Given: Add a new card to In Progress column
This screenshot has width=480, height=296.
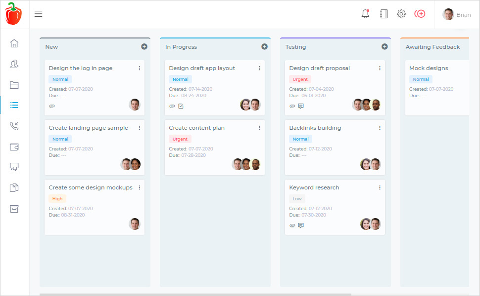Looking at the screenshot, I should pos(264,46).
